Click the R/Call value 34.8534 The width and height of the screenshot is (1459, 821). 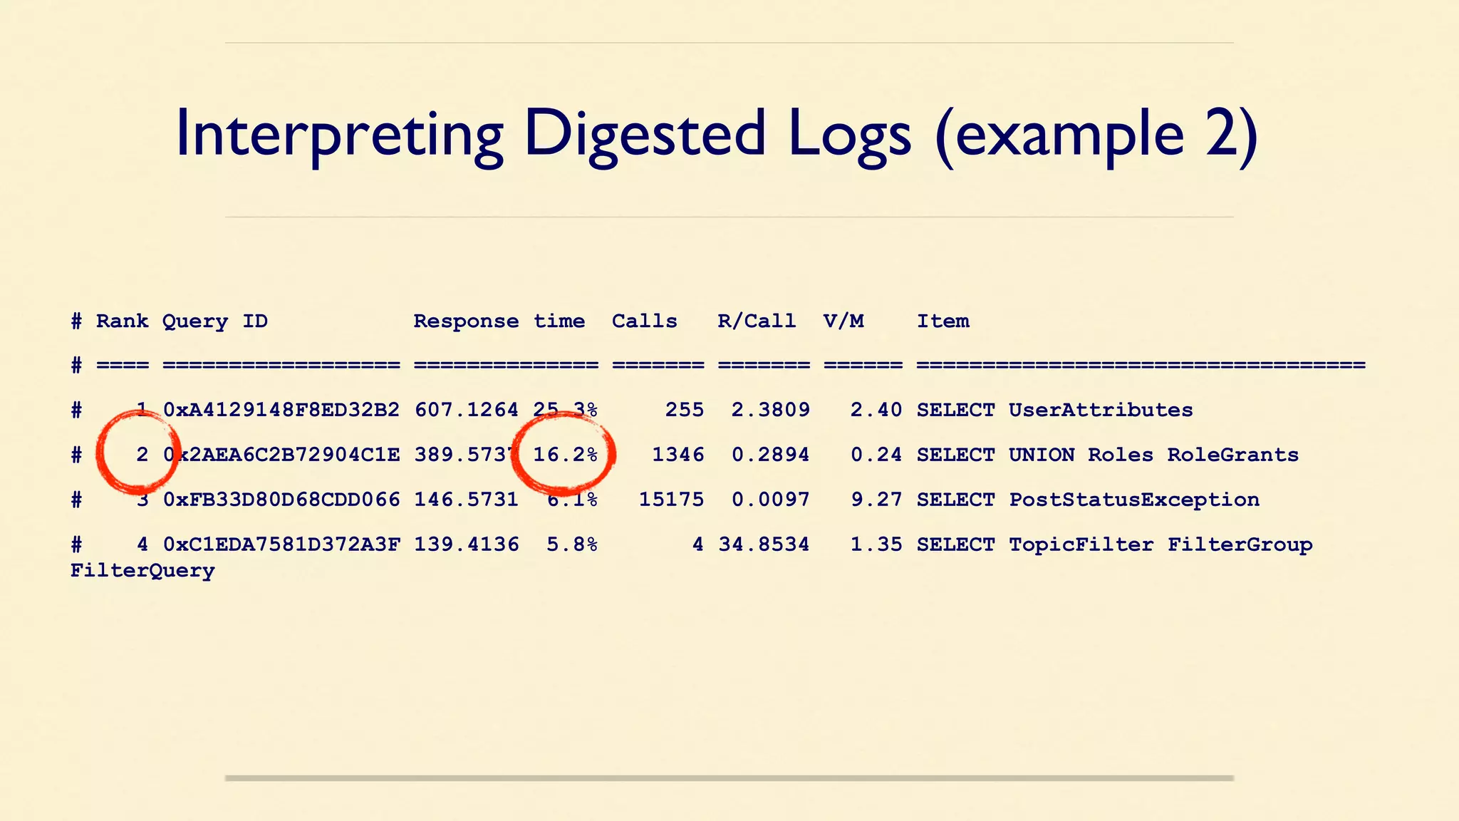[x=764, y=544]
